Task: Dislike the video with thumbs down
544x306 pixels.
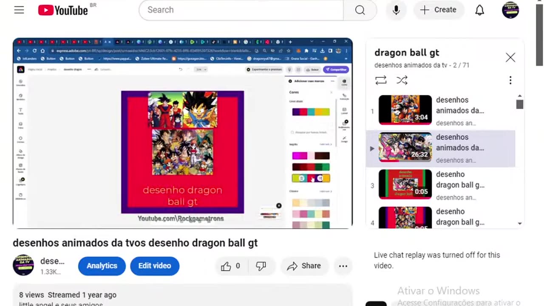Action: pos(261,266)
